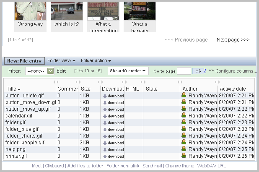Click author user icon in calendar.gif row

click(x=184, y=115)
